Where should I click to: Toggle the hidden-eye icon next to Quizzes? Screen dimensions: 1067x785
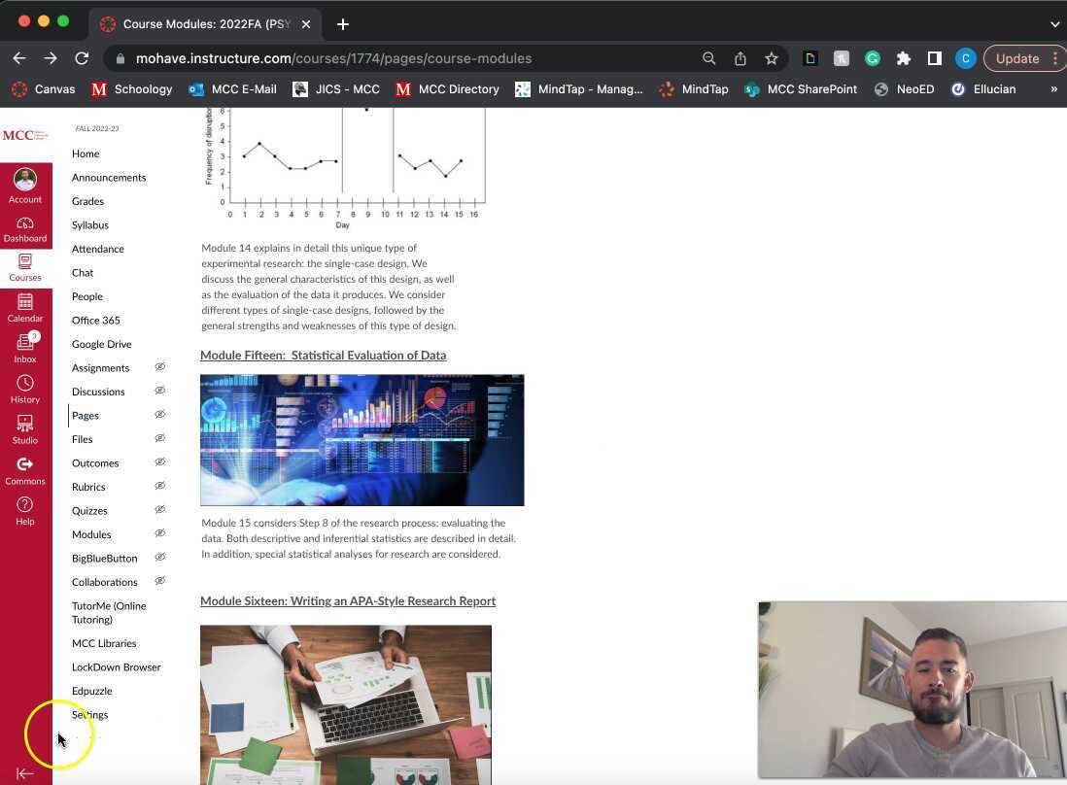tap(159, 510)
